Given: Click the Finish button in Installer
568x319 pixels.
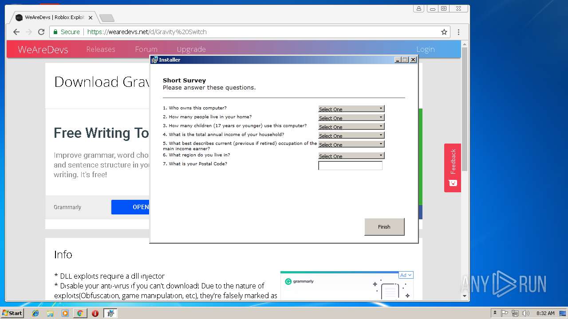Looking at the screenshot, I should point(384,227).
